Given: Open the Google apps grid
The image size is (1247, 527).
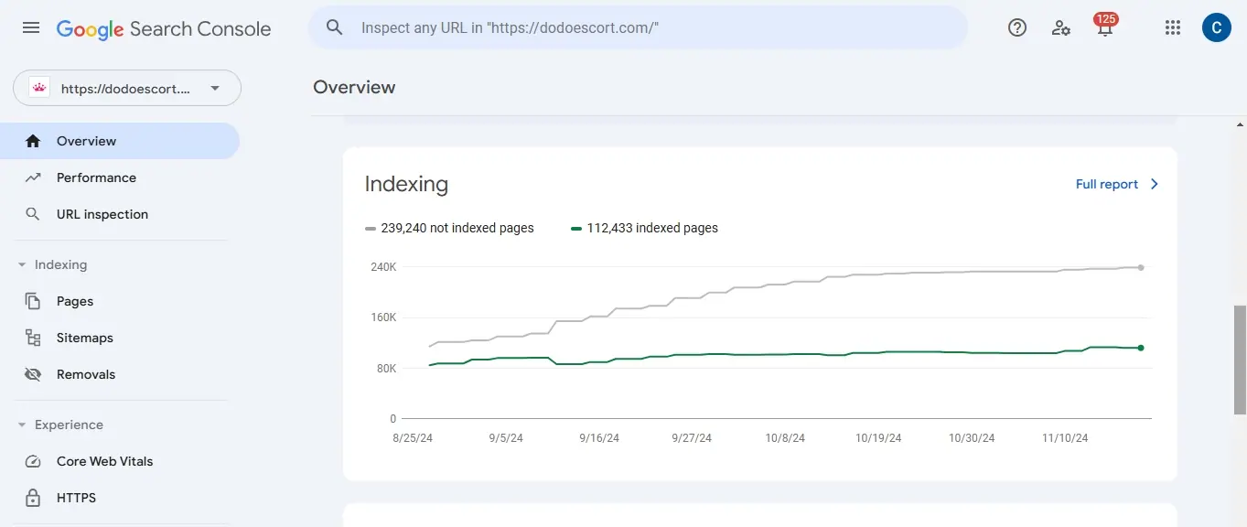Looking at the screenshot, I should coord(1172,27).
